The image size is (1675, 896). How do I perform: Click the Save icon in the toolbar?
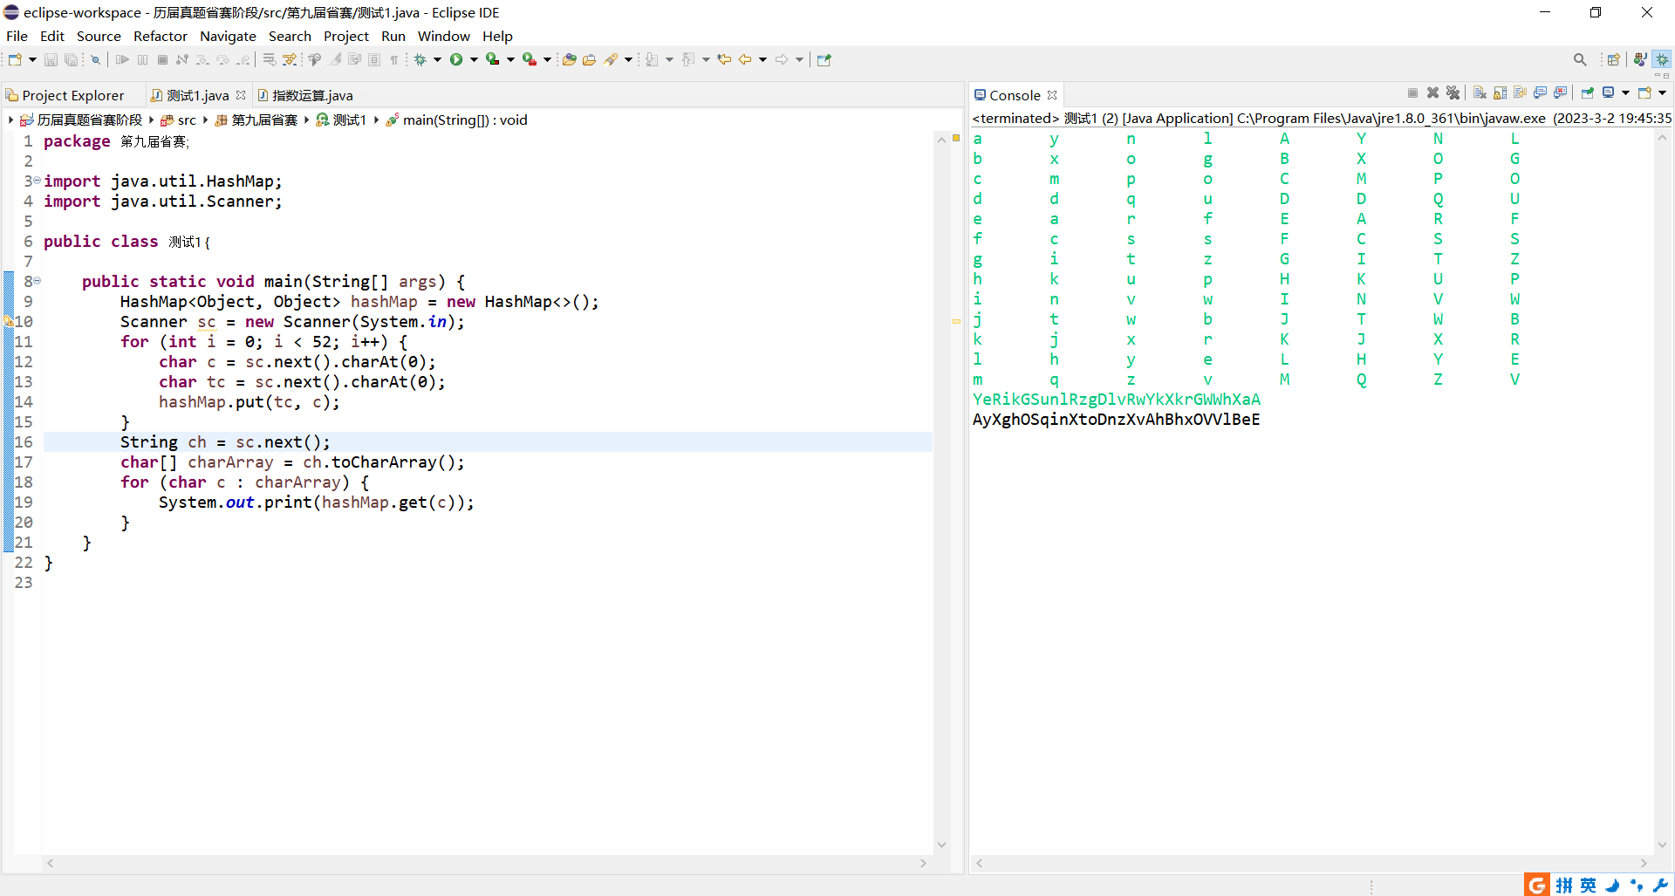(51, 59)
